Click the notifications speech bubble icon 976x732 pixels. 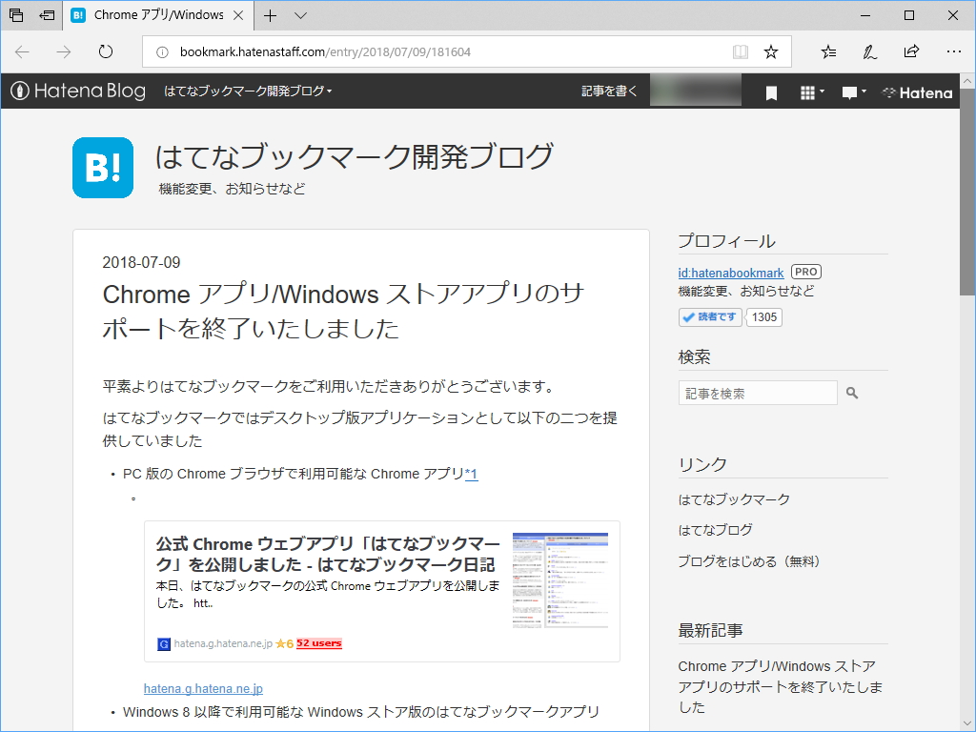848,91
